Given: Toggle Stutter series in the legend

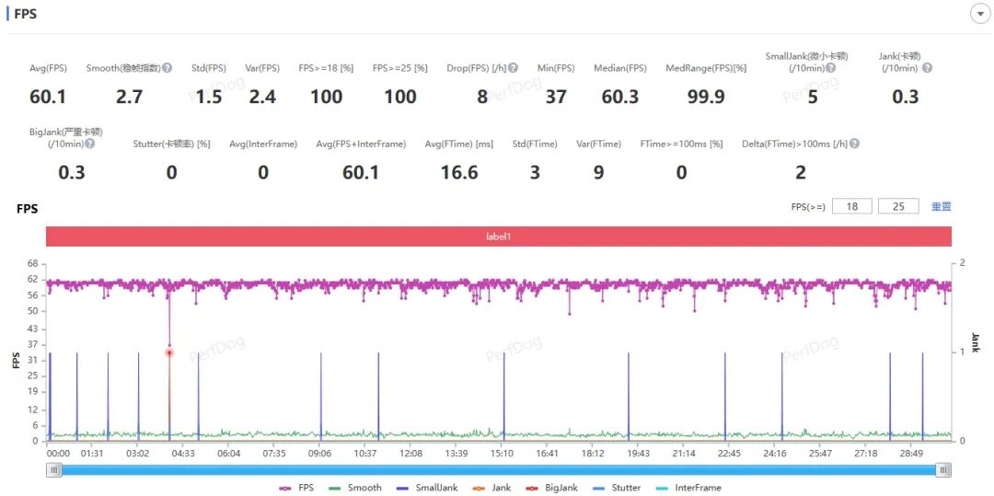Looking at the screenshot, I should tap(618, 488).
